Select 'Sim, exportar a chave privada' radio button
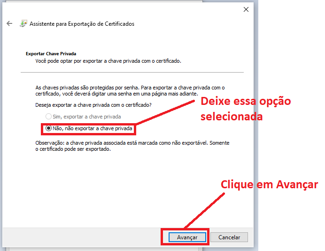Screen dimensions: 325x251 tap(48, 117)
